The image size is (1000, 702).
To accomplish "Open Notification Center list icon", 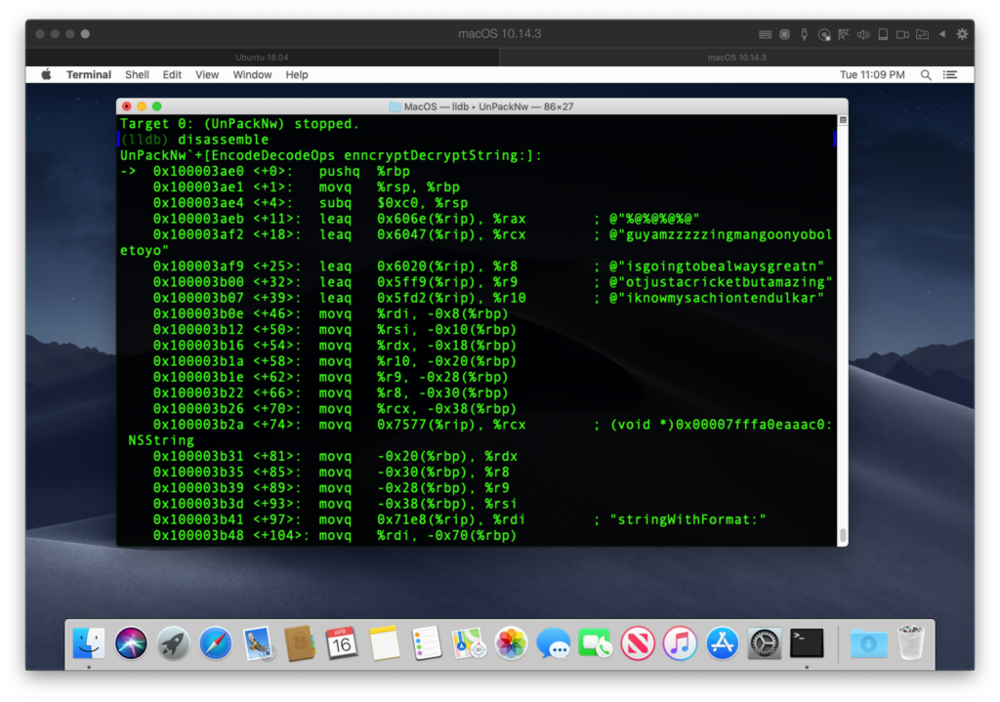I will click(x=950, y=74).
